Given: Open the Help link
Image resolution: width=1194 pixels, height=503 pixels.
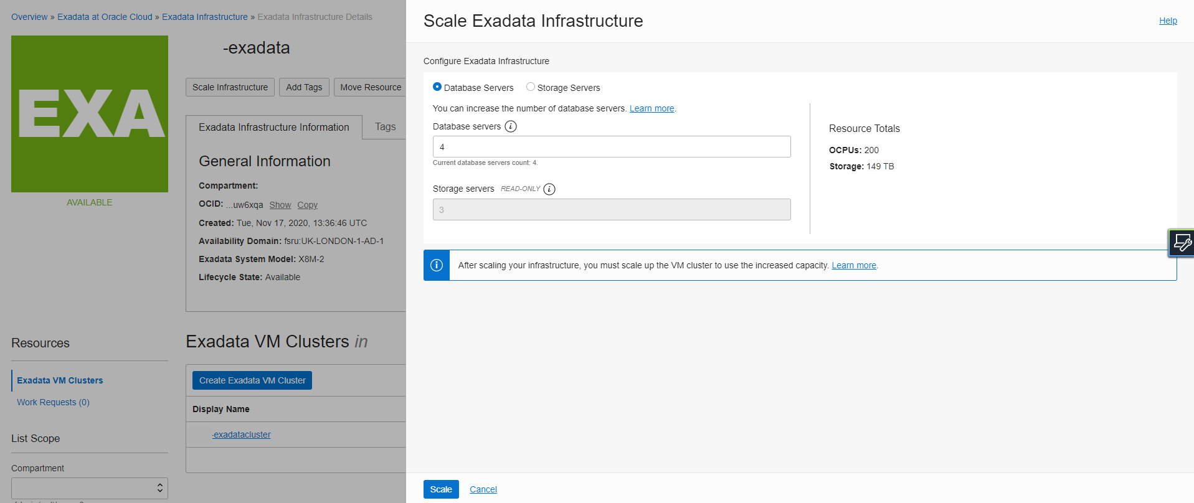Looking at the screenshot, I should pos(1168,21).
